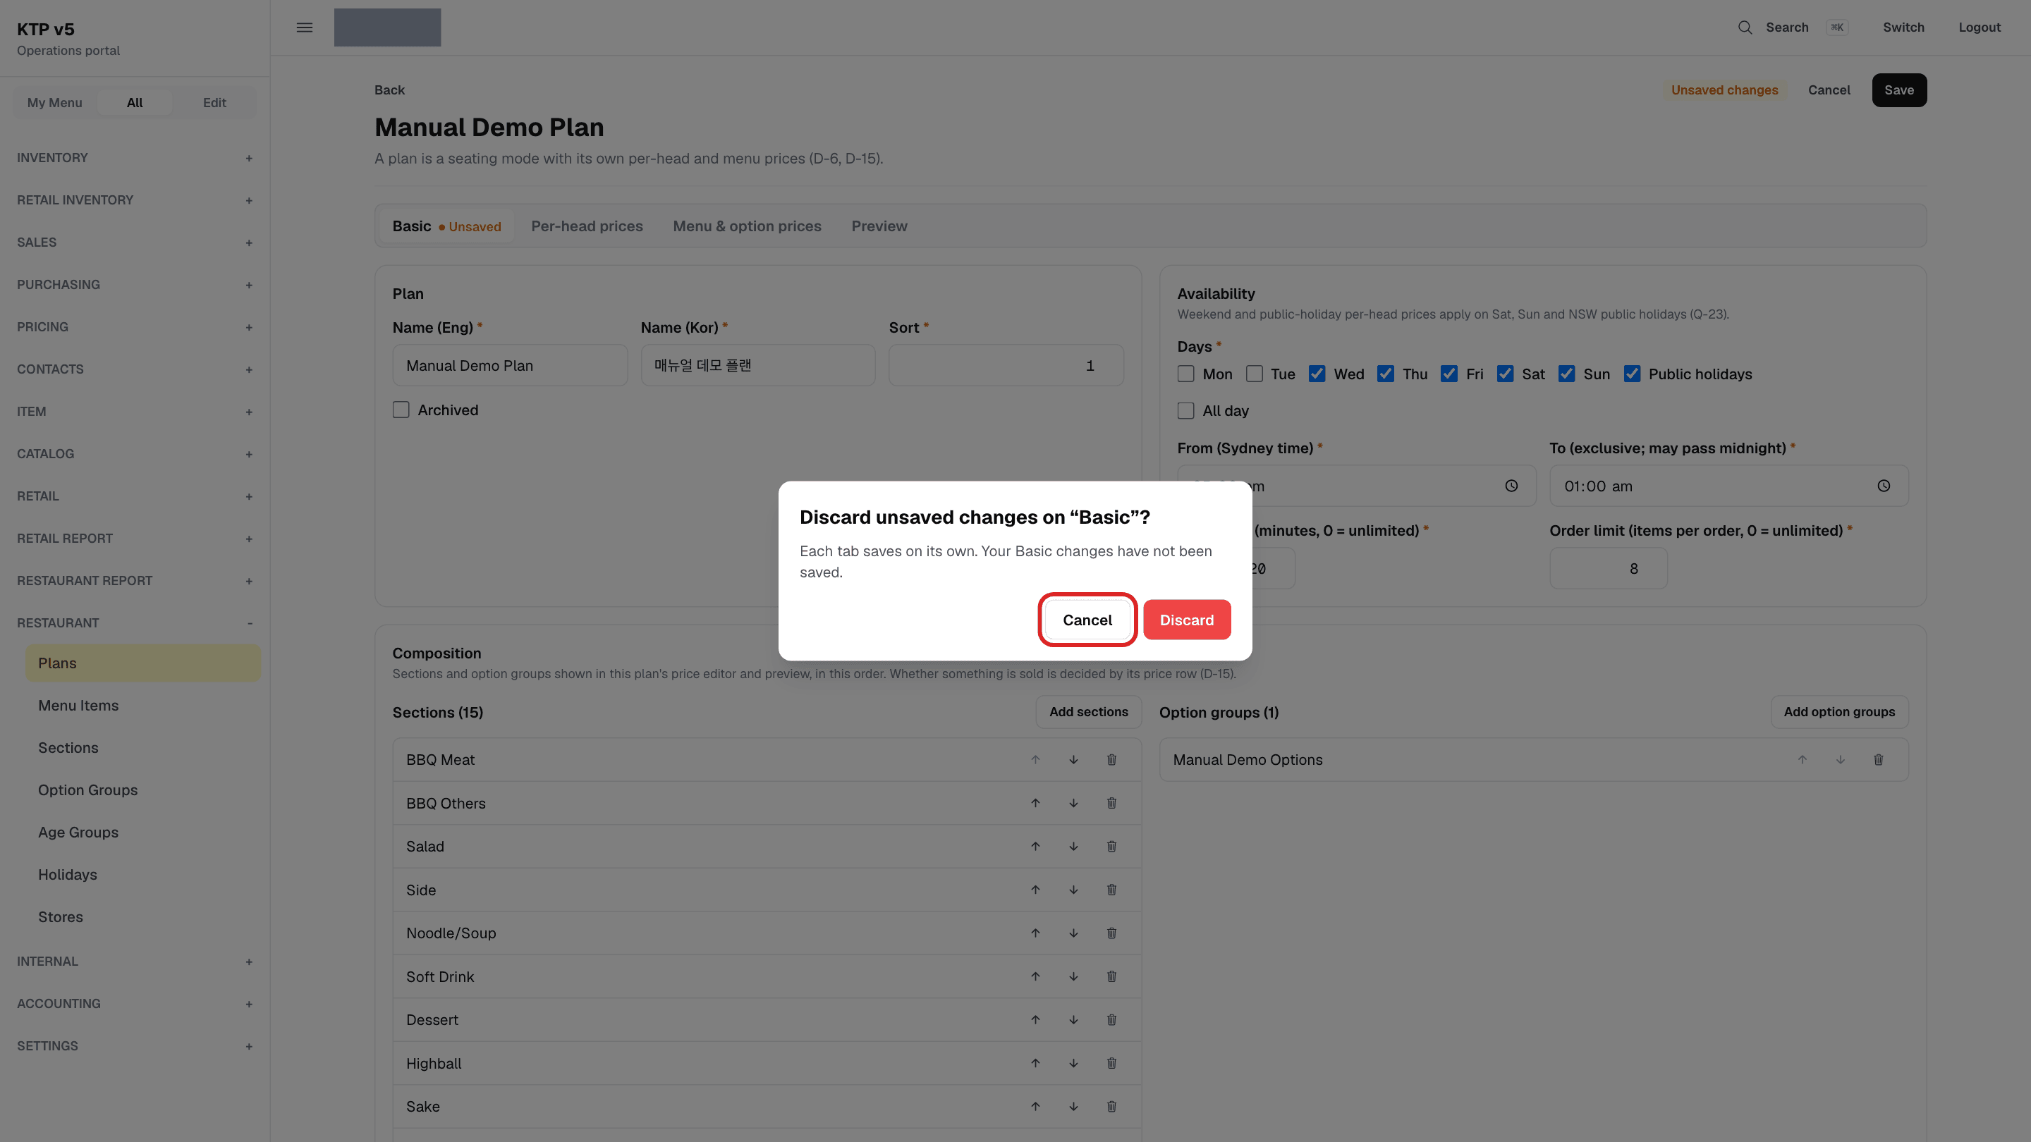Confirm Discard in the dialog

[x=1187, y=620]
